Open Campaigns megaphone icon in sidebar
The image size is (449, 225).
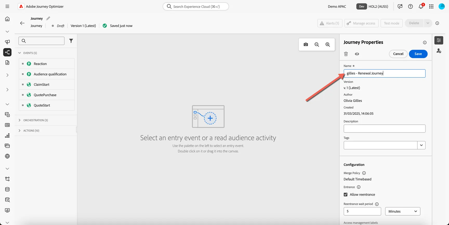click(x=7, y=42)
